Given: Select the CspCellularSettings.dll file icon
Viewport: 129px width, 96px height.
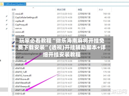Looking at the screenshot, I should 13,17.
